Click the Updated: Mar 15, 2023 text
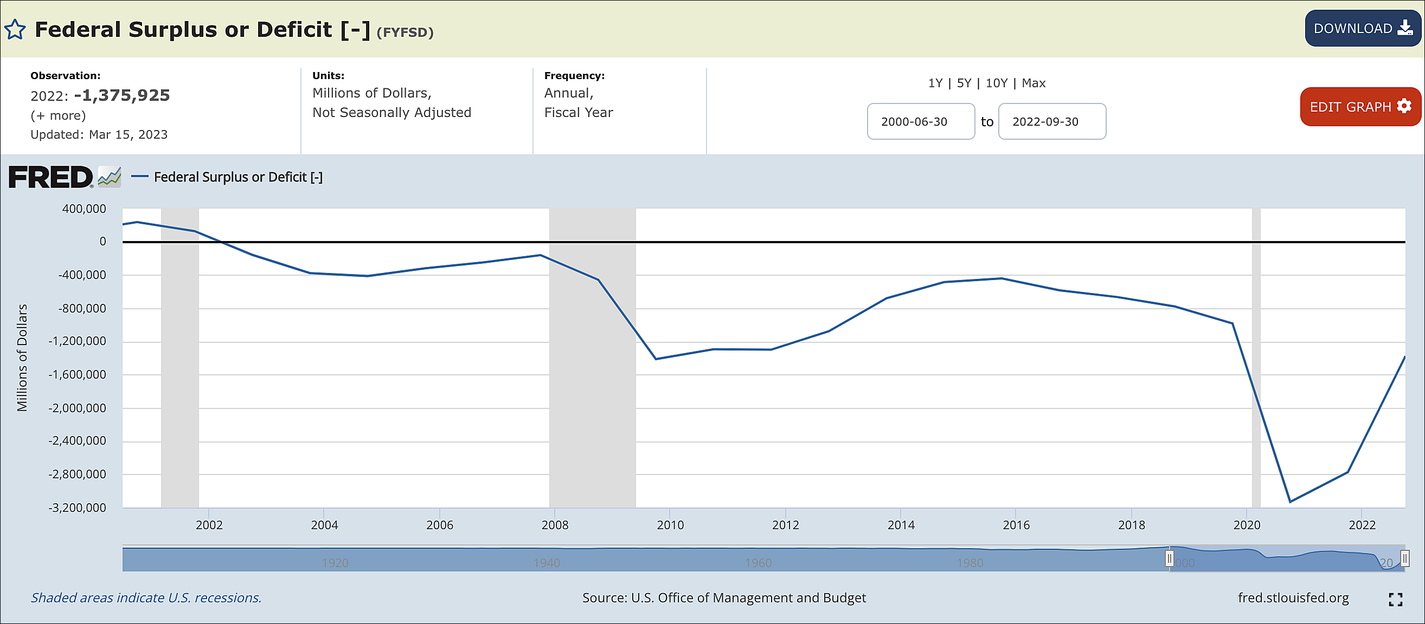The image size is (1425, 624). point(99,135)
